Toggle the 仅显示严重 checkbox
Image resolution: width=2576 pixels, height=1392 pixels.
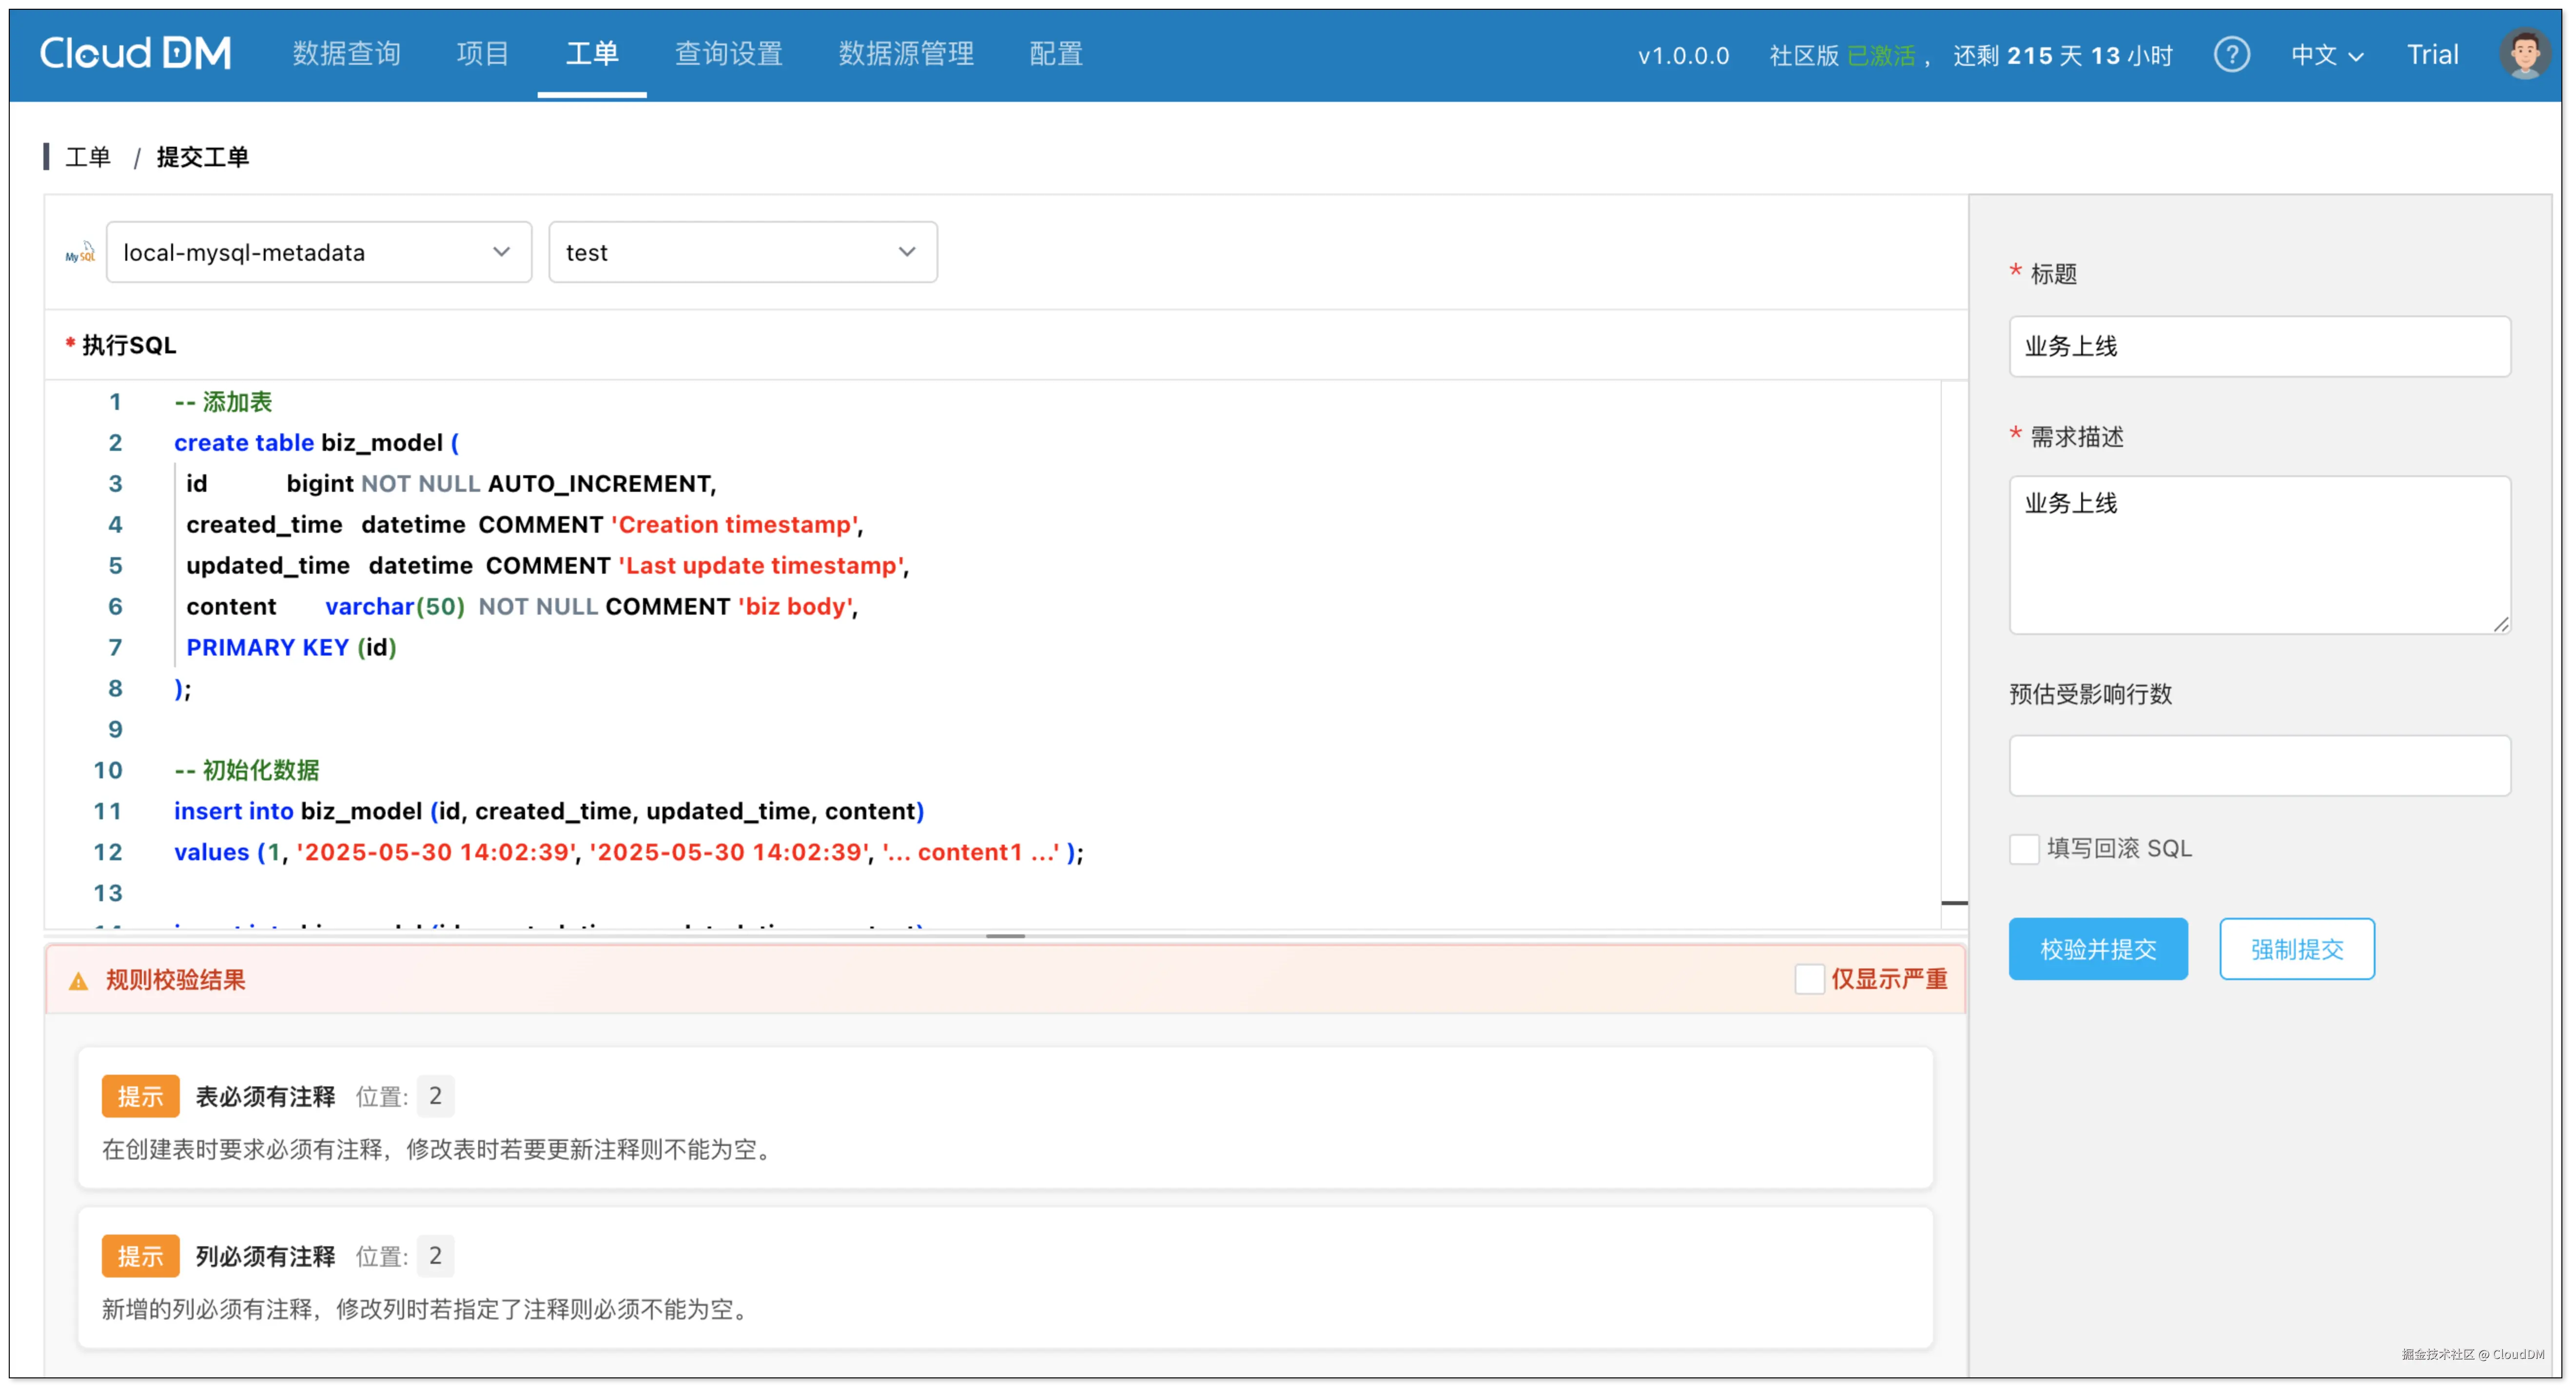coord(1809,979)
